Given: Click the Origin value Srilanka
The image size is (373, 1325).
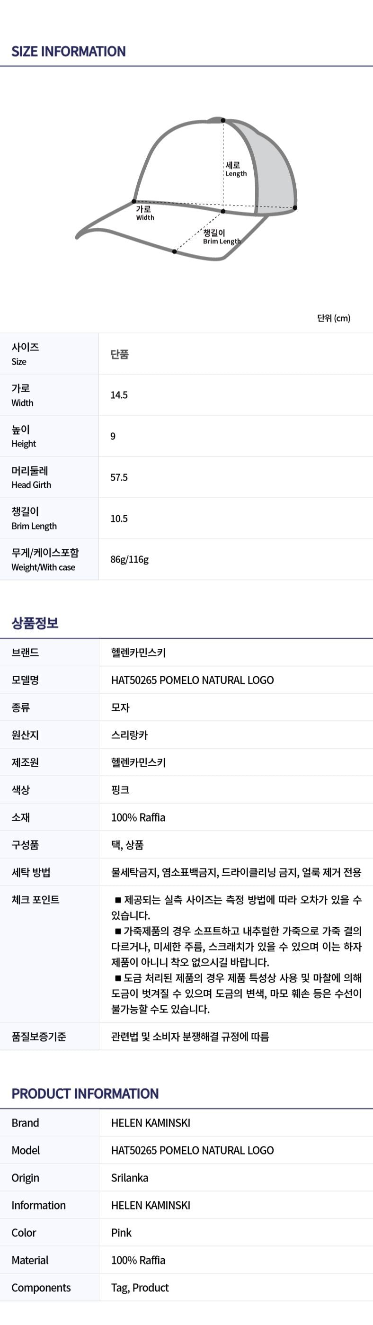Looking at the screenshot, I should 129,1178.
